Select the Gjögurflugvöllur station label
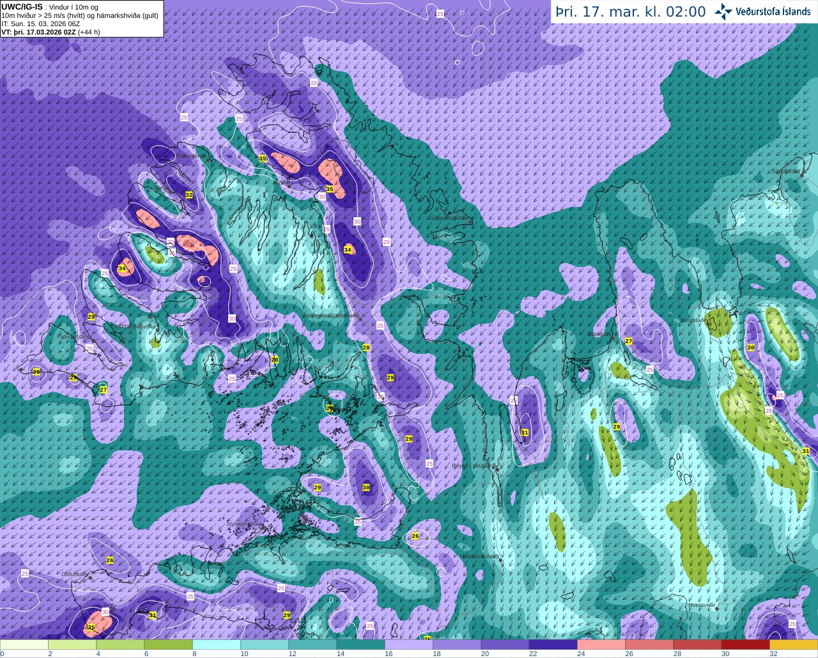The width and height of the screenshot is (818, 658). [x=451, y=217]
